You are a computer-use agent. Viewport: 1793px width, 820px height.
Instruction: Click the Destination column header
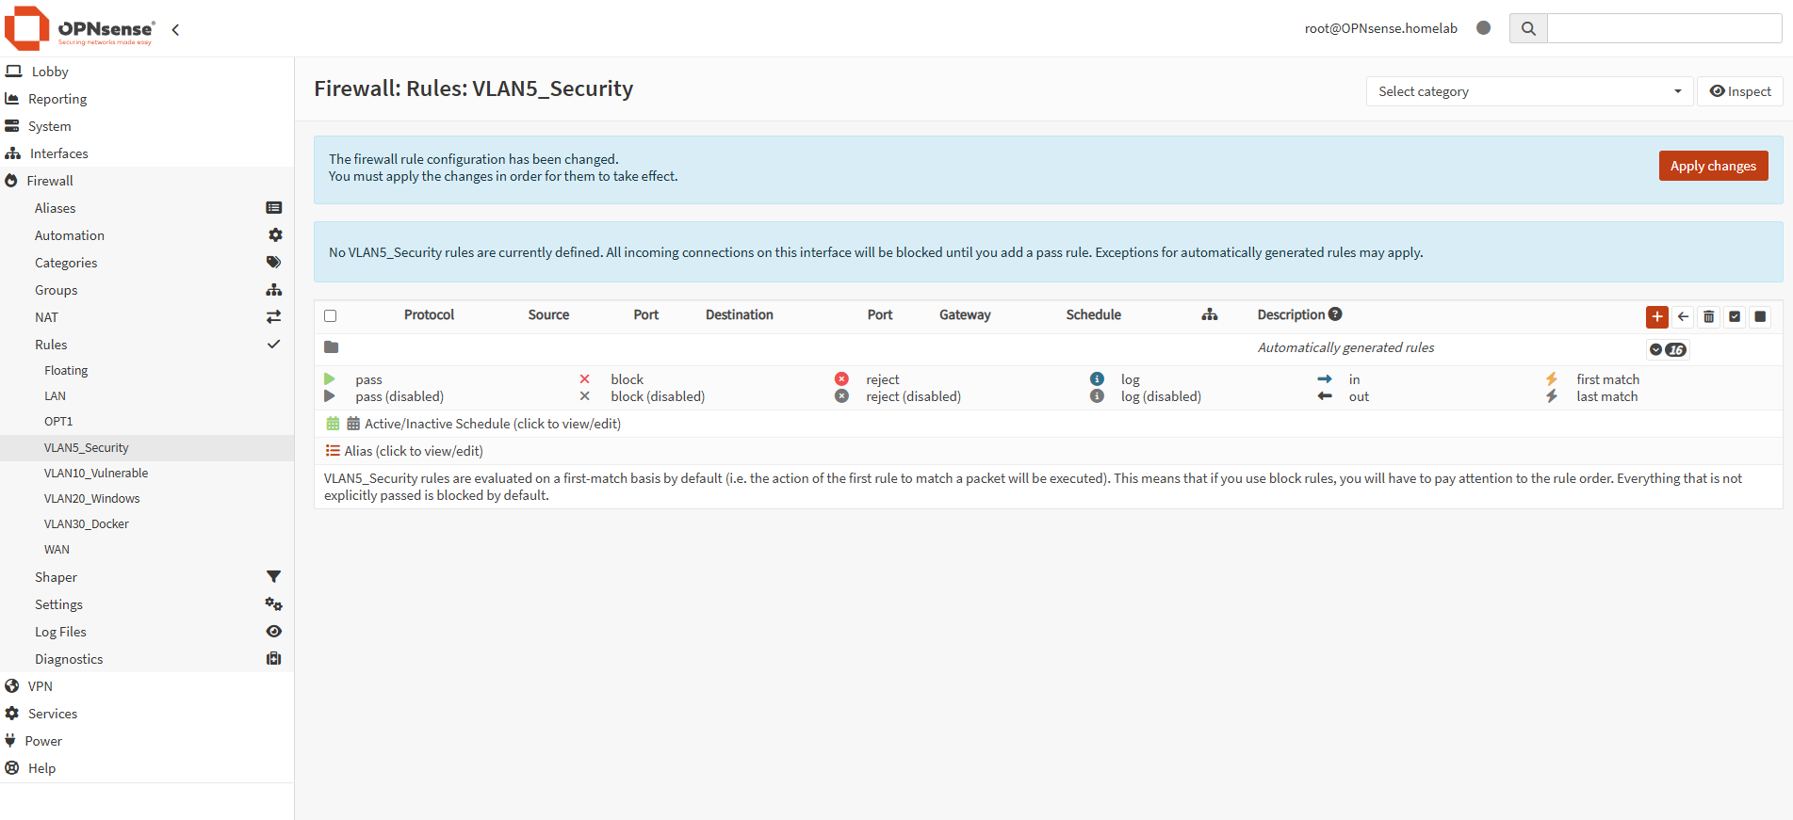tap(740, 314)
